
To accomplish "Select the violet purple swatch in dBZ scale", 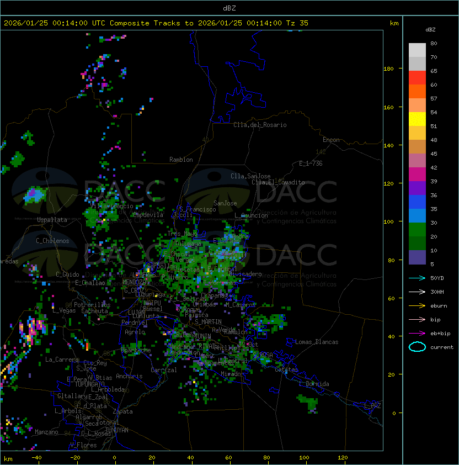I will [417, 188].
